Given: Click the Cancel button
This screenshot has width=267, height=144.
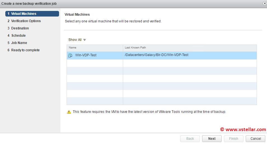Looking at the screenshot, I should 256,139.
